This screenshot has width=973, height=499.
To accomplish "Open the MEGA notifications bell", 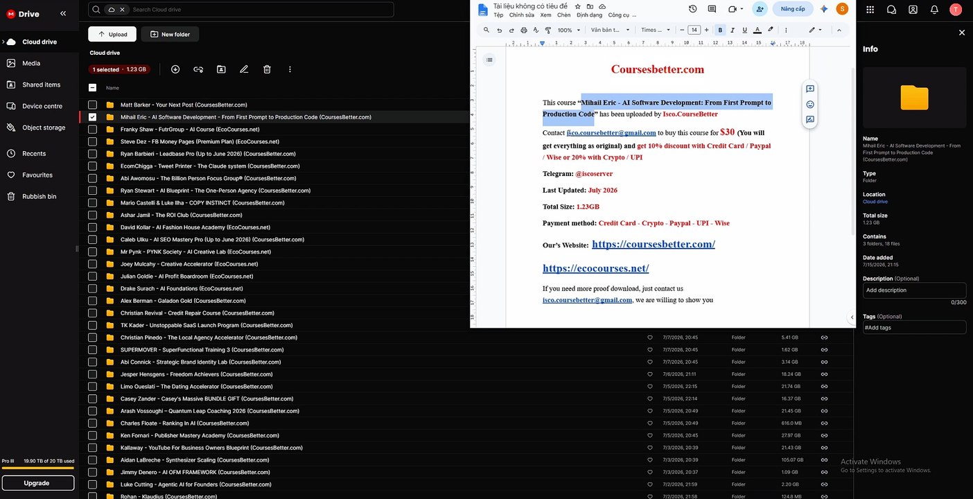I will (x=934, y=10).
